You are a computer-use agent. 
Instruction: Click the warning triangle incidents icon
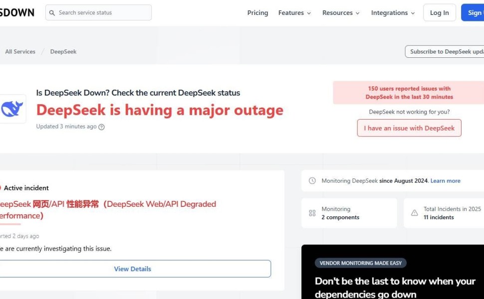tap(414, 213)
